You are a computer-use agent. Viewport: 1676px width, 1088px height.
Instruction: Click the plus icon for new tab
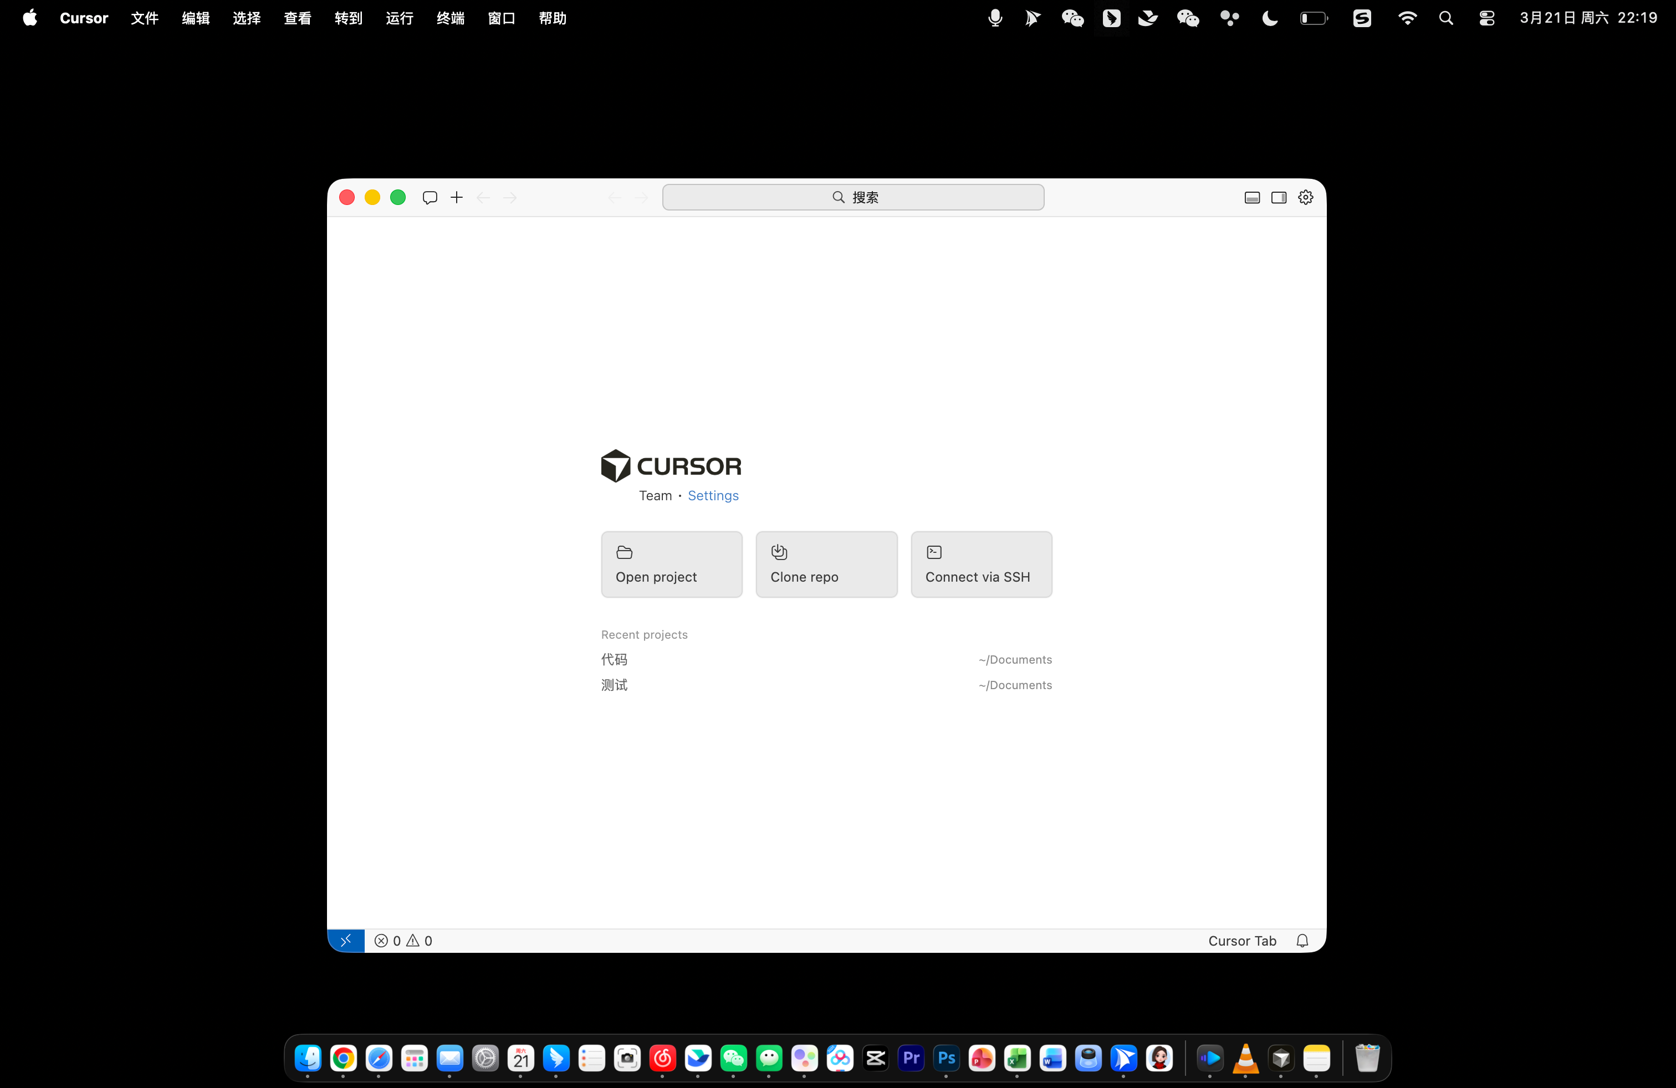pos(456,198)
